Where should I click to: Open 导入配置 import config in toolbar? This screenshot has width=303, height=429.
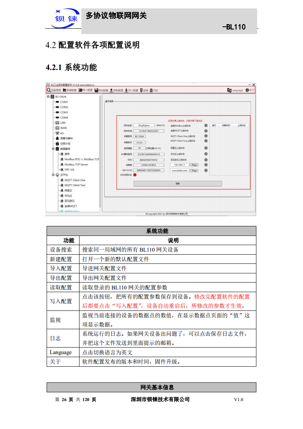click(x=86, y=90)
